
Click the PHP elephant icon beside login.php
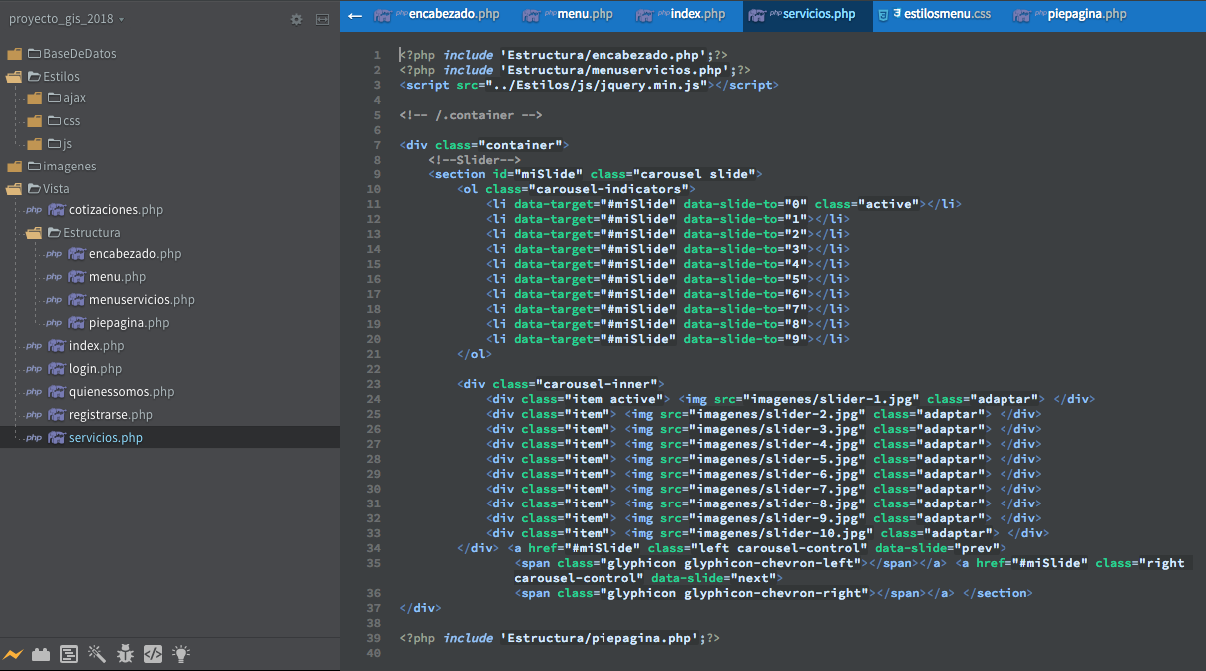point(56,369)
